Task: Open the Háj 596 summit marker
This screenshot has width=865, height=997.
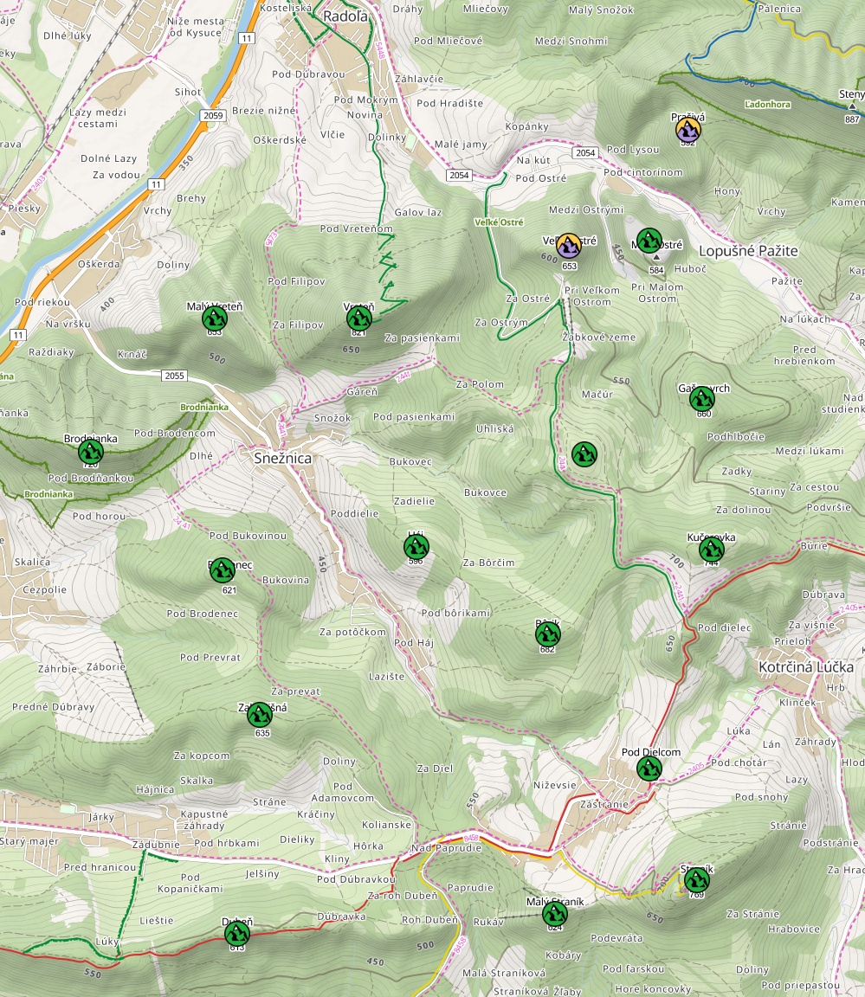Action: 416,545
